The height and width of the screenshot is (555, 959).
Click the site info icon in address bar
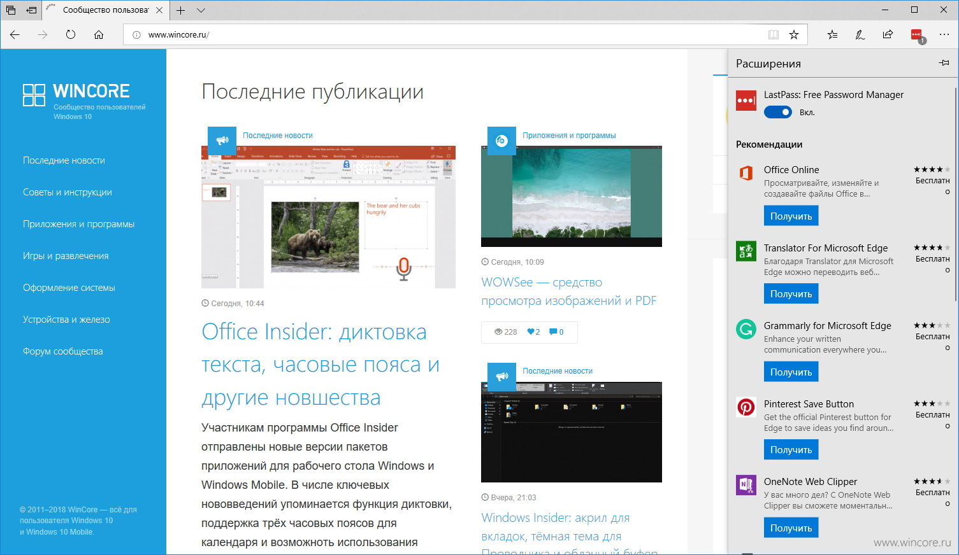(136, 35)
